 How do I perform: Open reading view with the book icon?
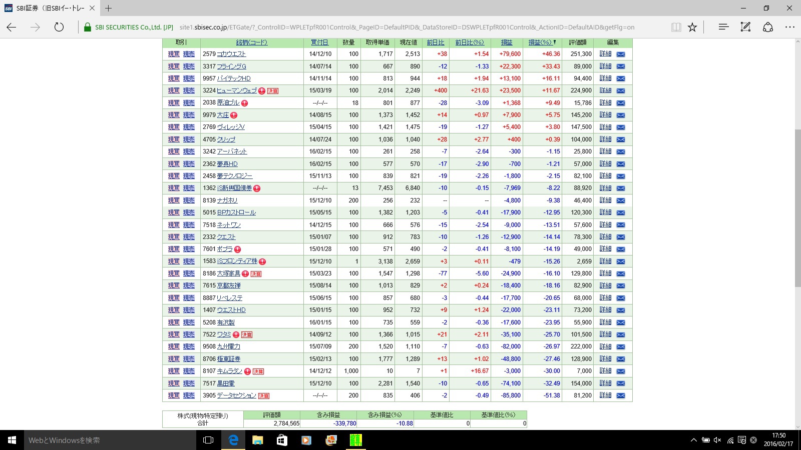[676, 27]
